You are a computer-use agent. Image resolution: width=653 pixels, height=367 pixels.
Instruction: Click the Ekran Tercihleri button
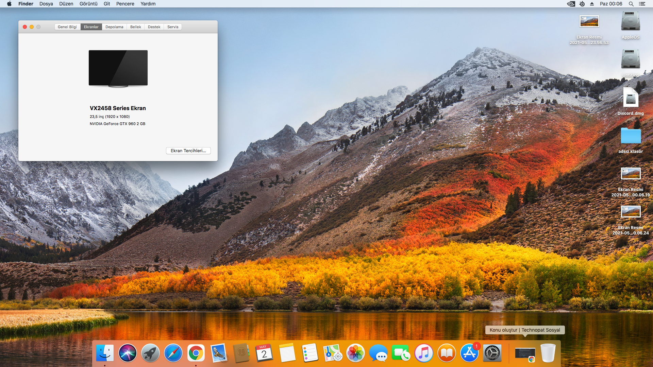[188, 151]
